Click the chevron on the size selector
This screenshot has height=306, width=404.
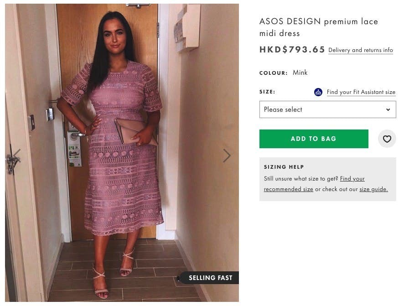coord(388,109)
